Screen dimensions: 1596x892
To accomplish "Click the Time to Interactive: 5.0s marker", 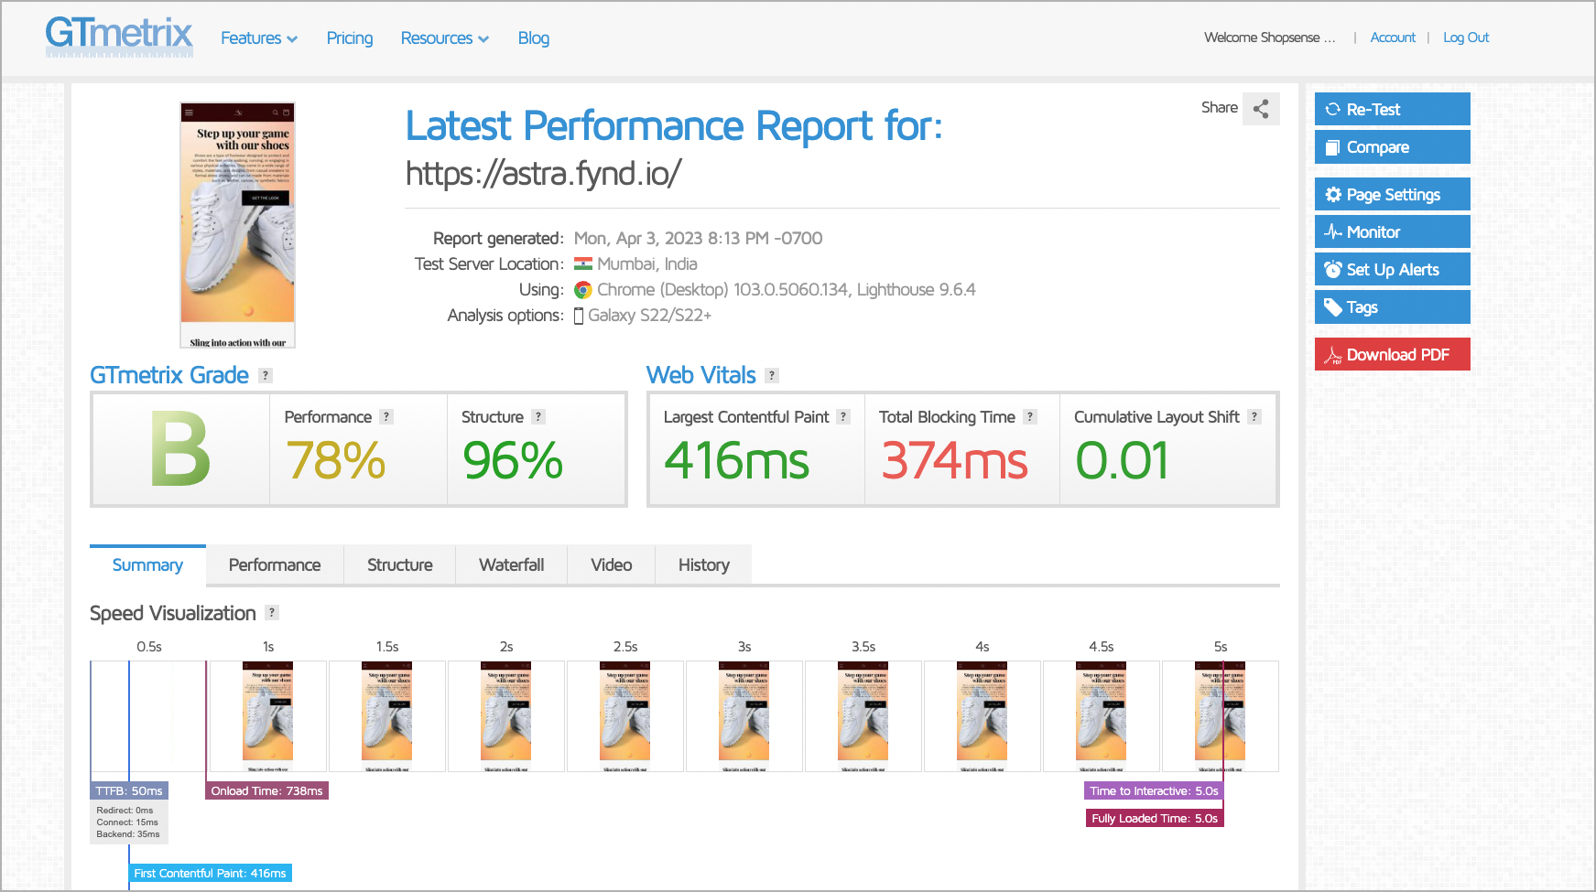I will [1154, 790].
